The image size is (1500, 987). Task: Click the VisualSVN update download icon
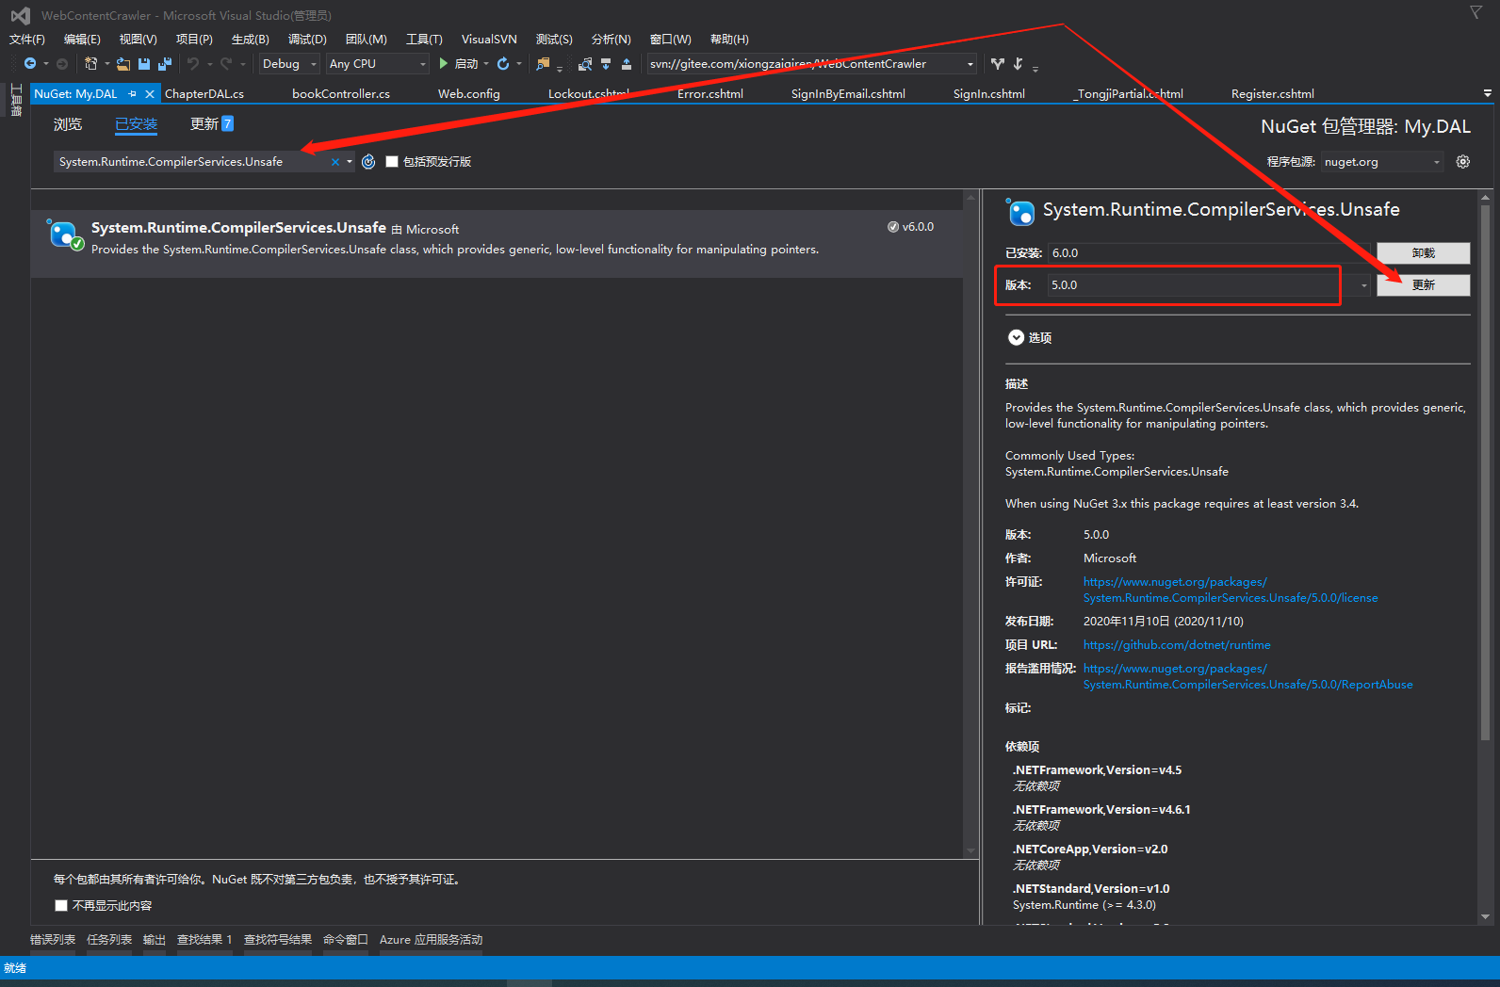[x=606, y=64]
